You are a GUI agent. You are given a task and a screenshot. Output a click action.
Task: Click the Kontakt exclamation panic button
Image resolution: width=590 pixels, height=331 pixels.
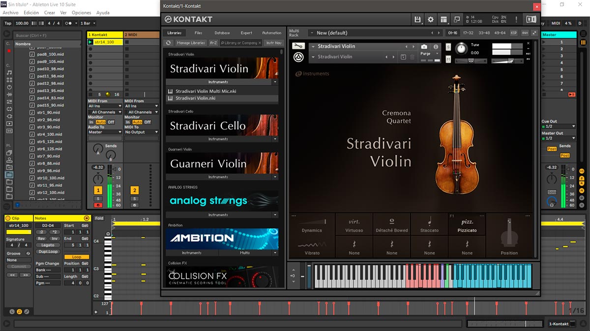click(516, 19)
